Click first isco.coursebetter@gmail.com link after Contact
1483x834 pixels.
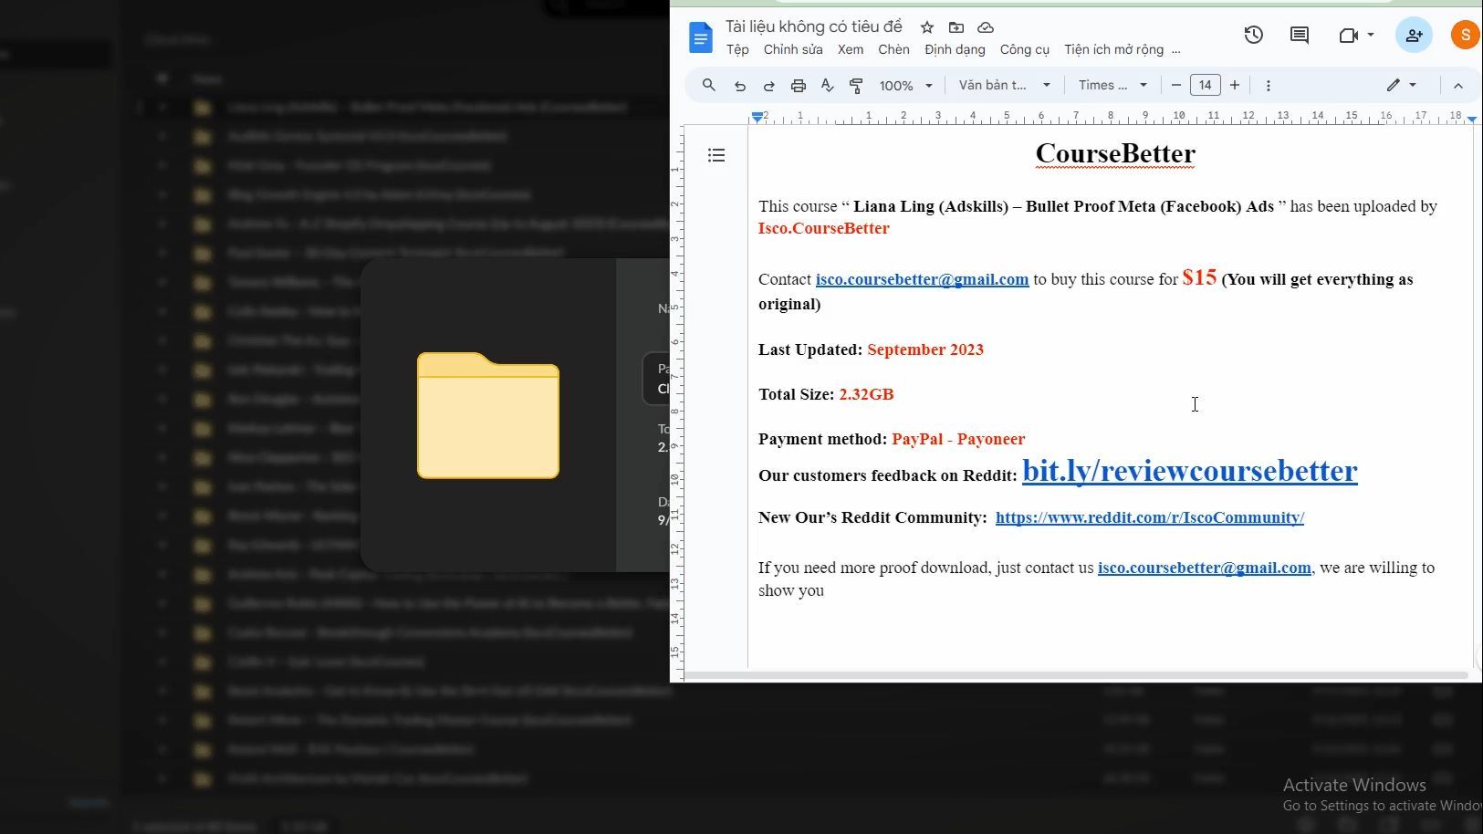[922, 279]
